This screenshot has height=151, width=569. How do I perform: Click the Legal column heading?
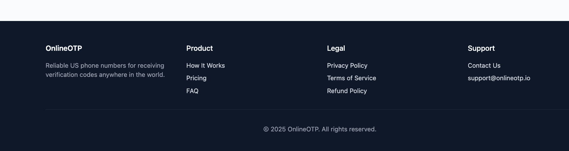click(x=336, y=48)
